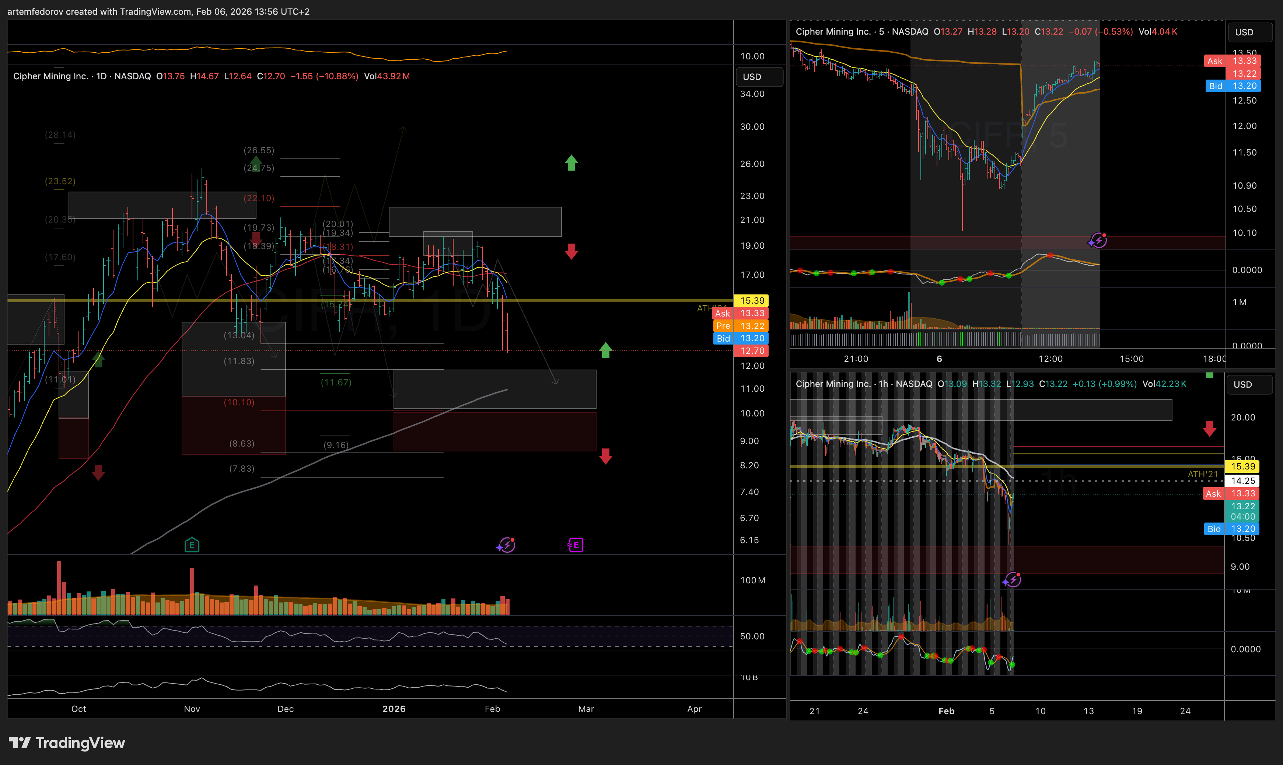1283x765 pixels.
Task: Click the orange Pre 13.22 price label
Action: point(740,326)
